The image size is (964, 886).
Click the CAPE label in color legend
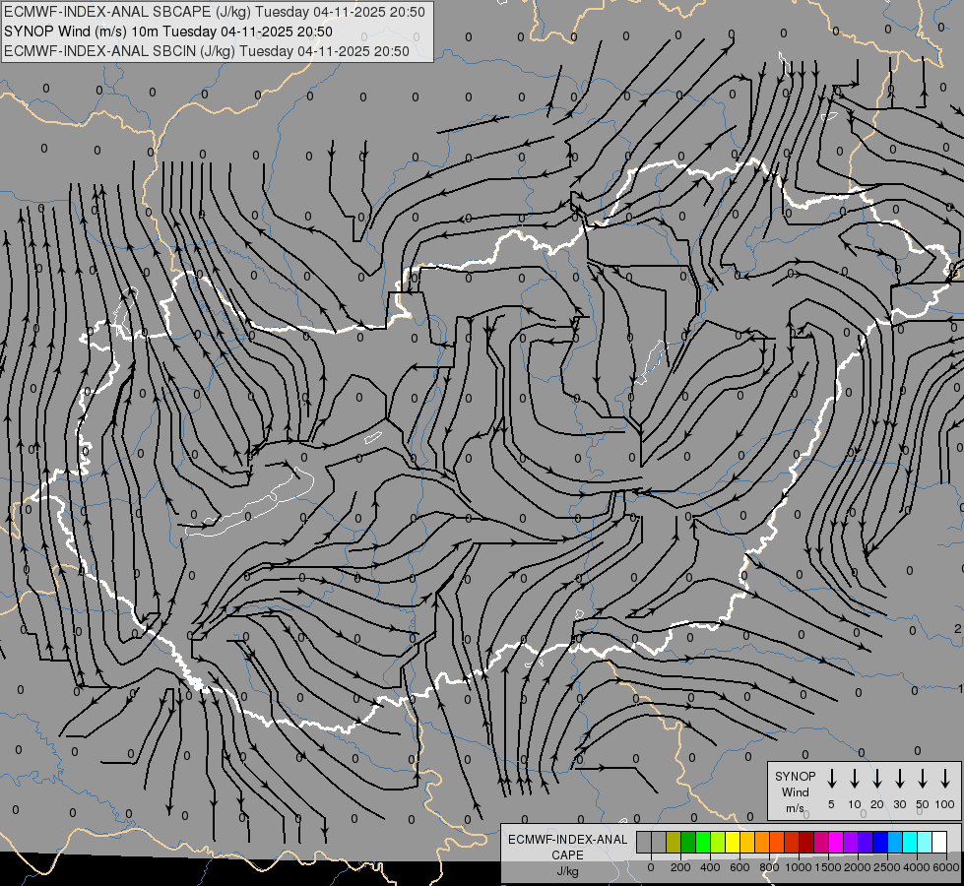click(567, 854)
